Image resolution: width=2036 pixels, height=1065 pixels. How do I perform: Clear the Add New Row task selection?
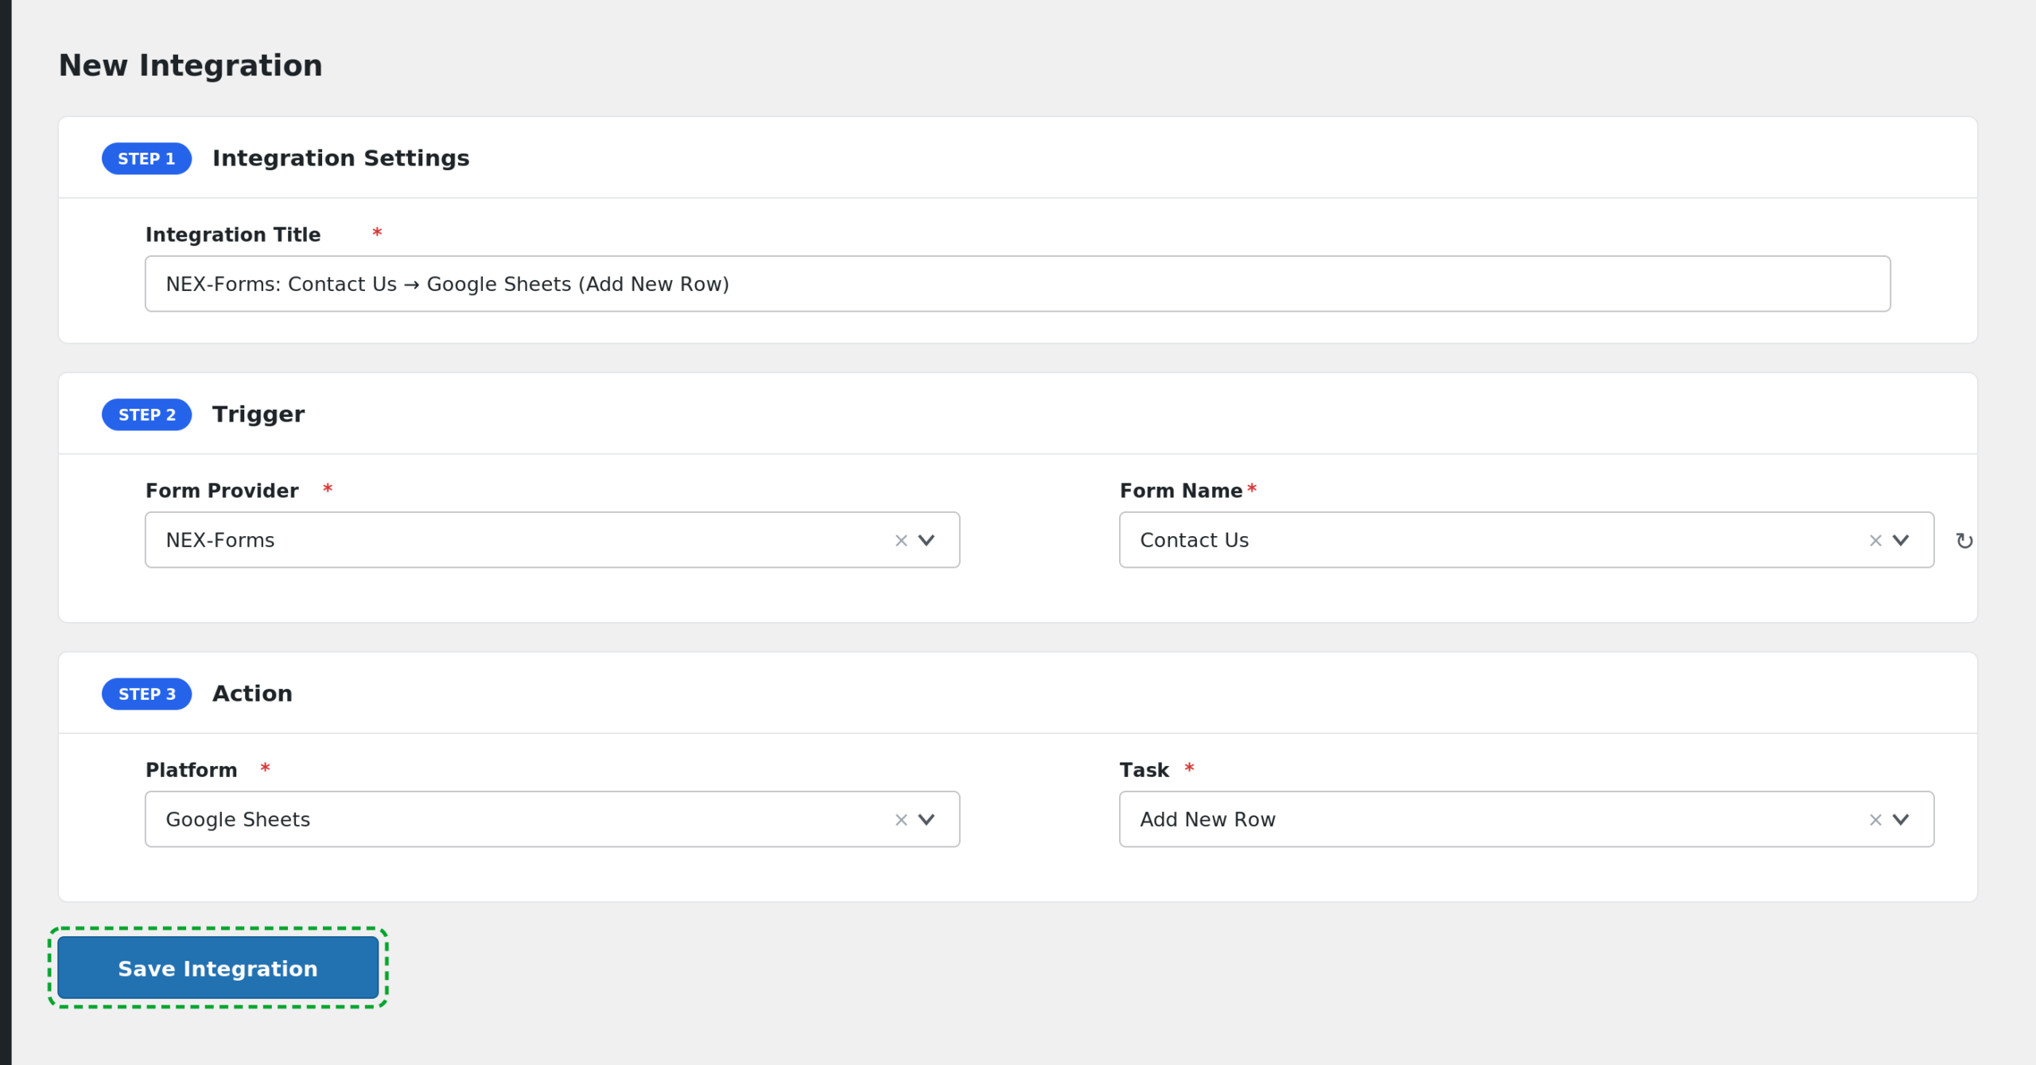[x=1875, y=820]
